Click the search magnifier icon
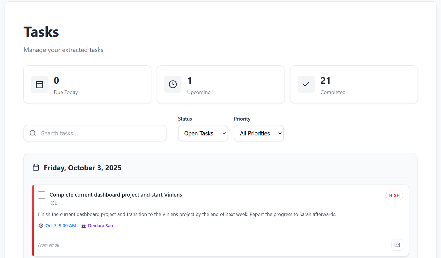 tap(33, 133)
